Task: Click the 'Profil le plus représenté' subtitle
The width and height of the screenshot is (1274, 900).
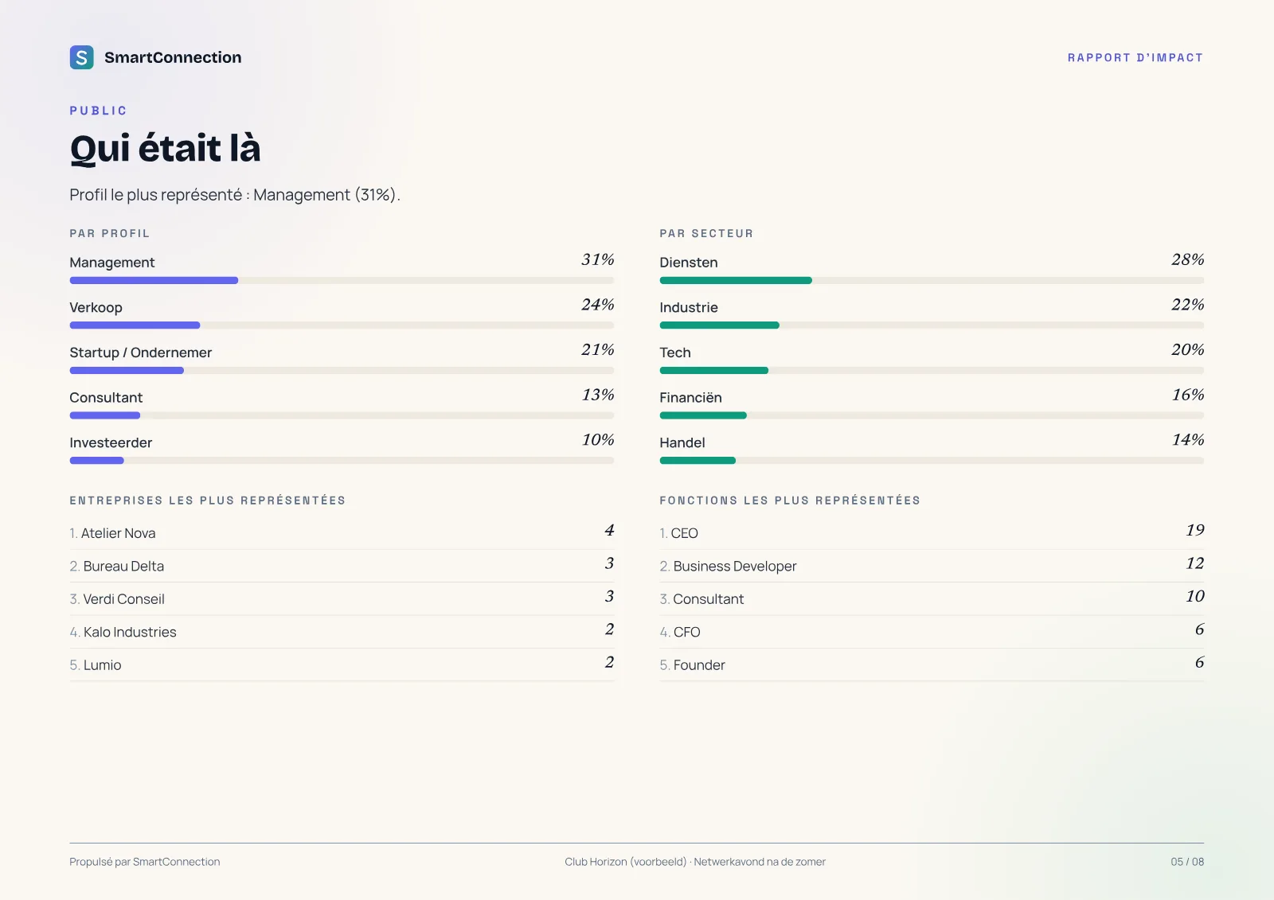Action: [235, 195]
